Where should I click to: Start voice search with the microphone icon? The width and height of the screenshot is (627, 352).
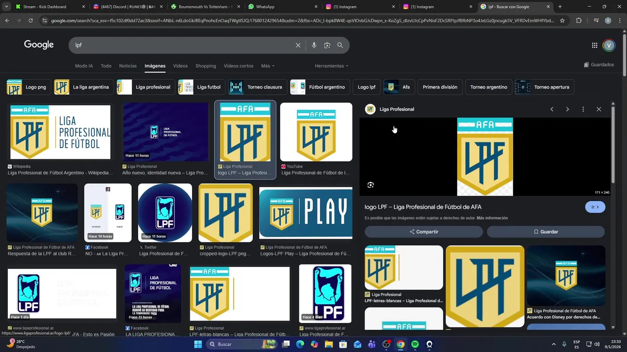pos(314,45)
